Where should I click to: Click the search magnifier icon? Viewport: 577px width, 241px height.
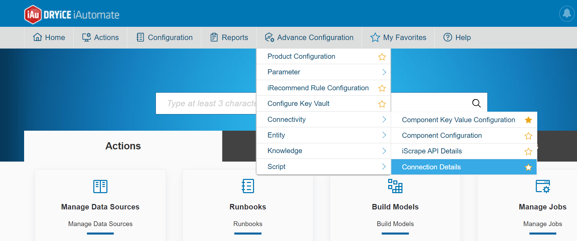tap(476, 103)
